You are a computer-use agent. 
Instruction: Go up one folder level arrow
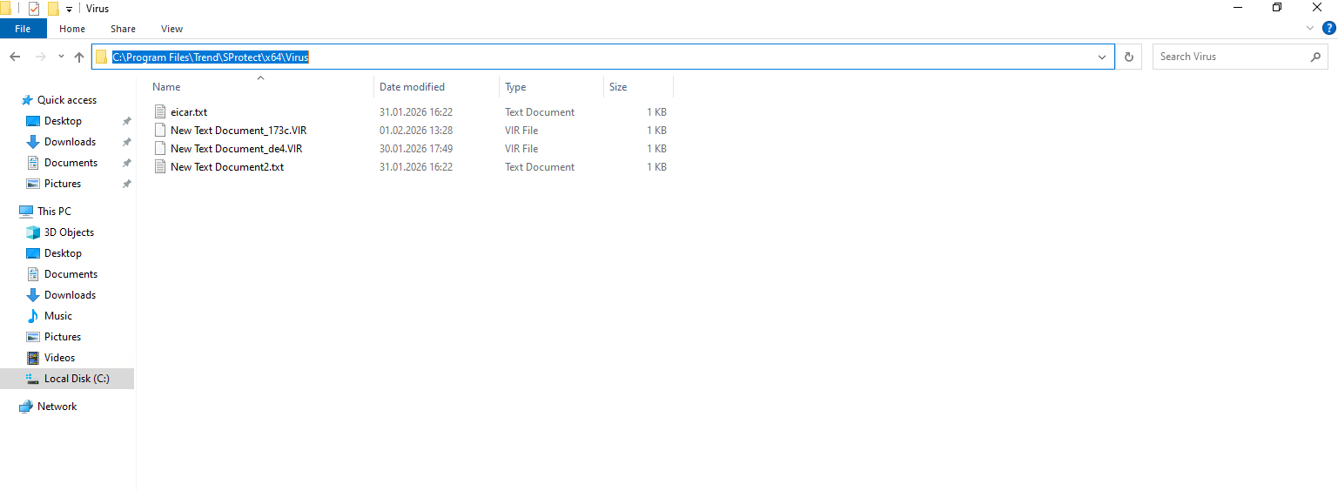(79, 57)
